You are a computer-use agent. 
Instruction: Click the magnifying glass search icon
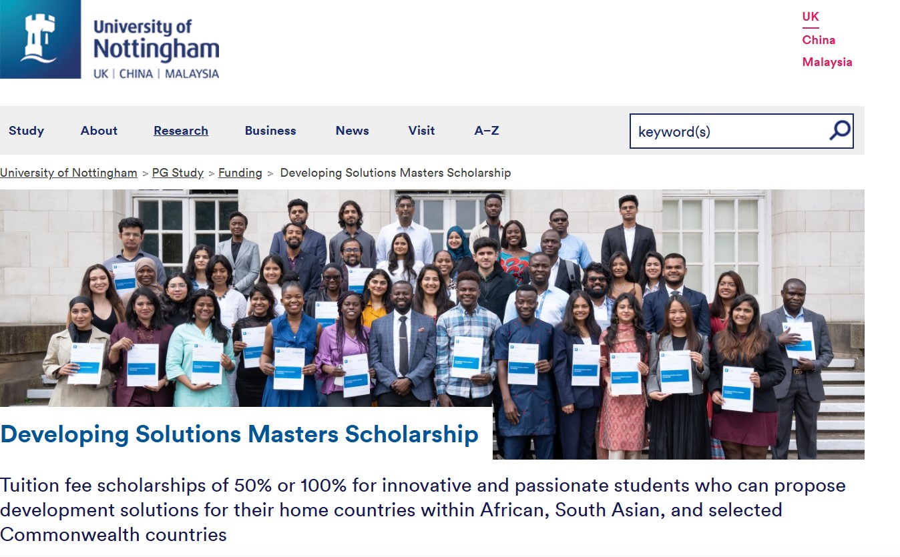[839, 131]
